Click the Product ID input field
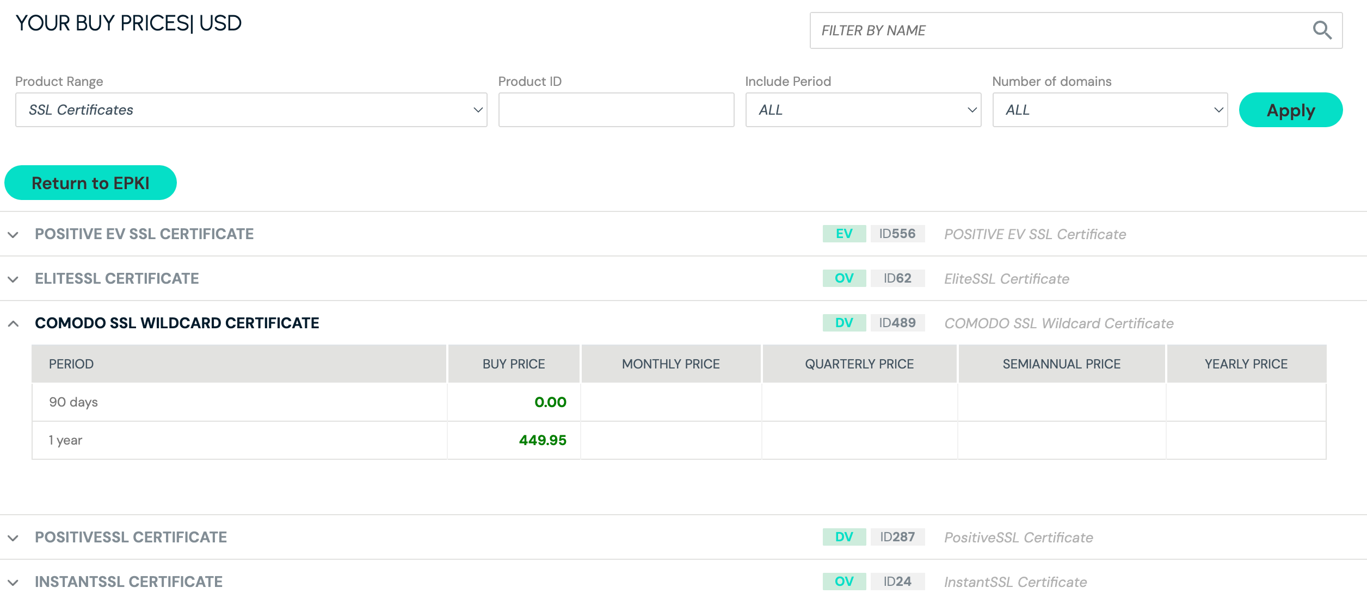Image resolution: width=1367 pixels, height=600 pixels. pos(616,110)
